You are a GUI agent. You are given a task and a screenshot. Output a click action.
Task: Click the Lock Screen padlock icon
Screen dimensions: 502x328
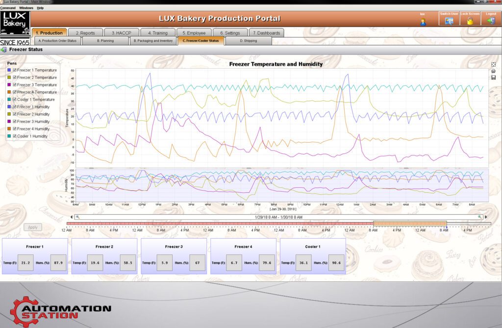tap(470, 21)
